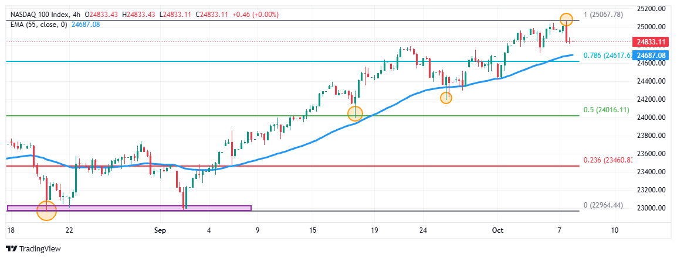Click the TradingView logo

[32, 248]
